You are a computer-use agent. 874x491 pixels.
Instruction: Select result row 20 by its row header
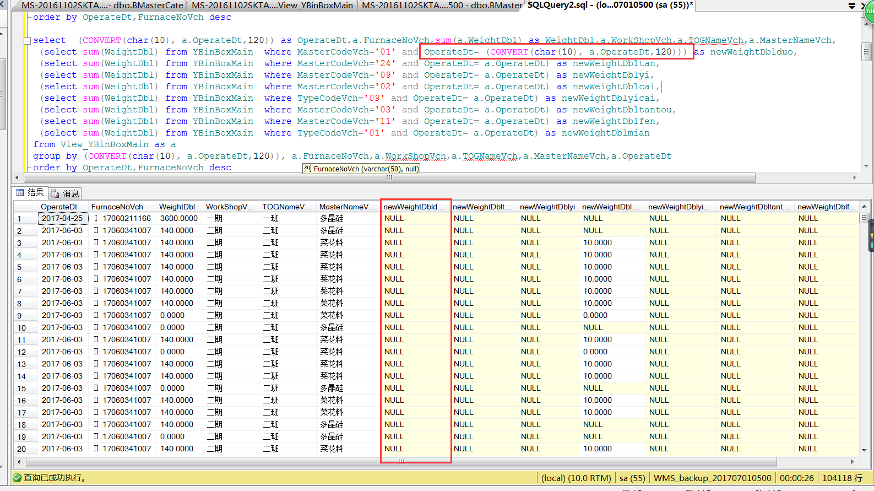26,449
